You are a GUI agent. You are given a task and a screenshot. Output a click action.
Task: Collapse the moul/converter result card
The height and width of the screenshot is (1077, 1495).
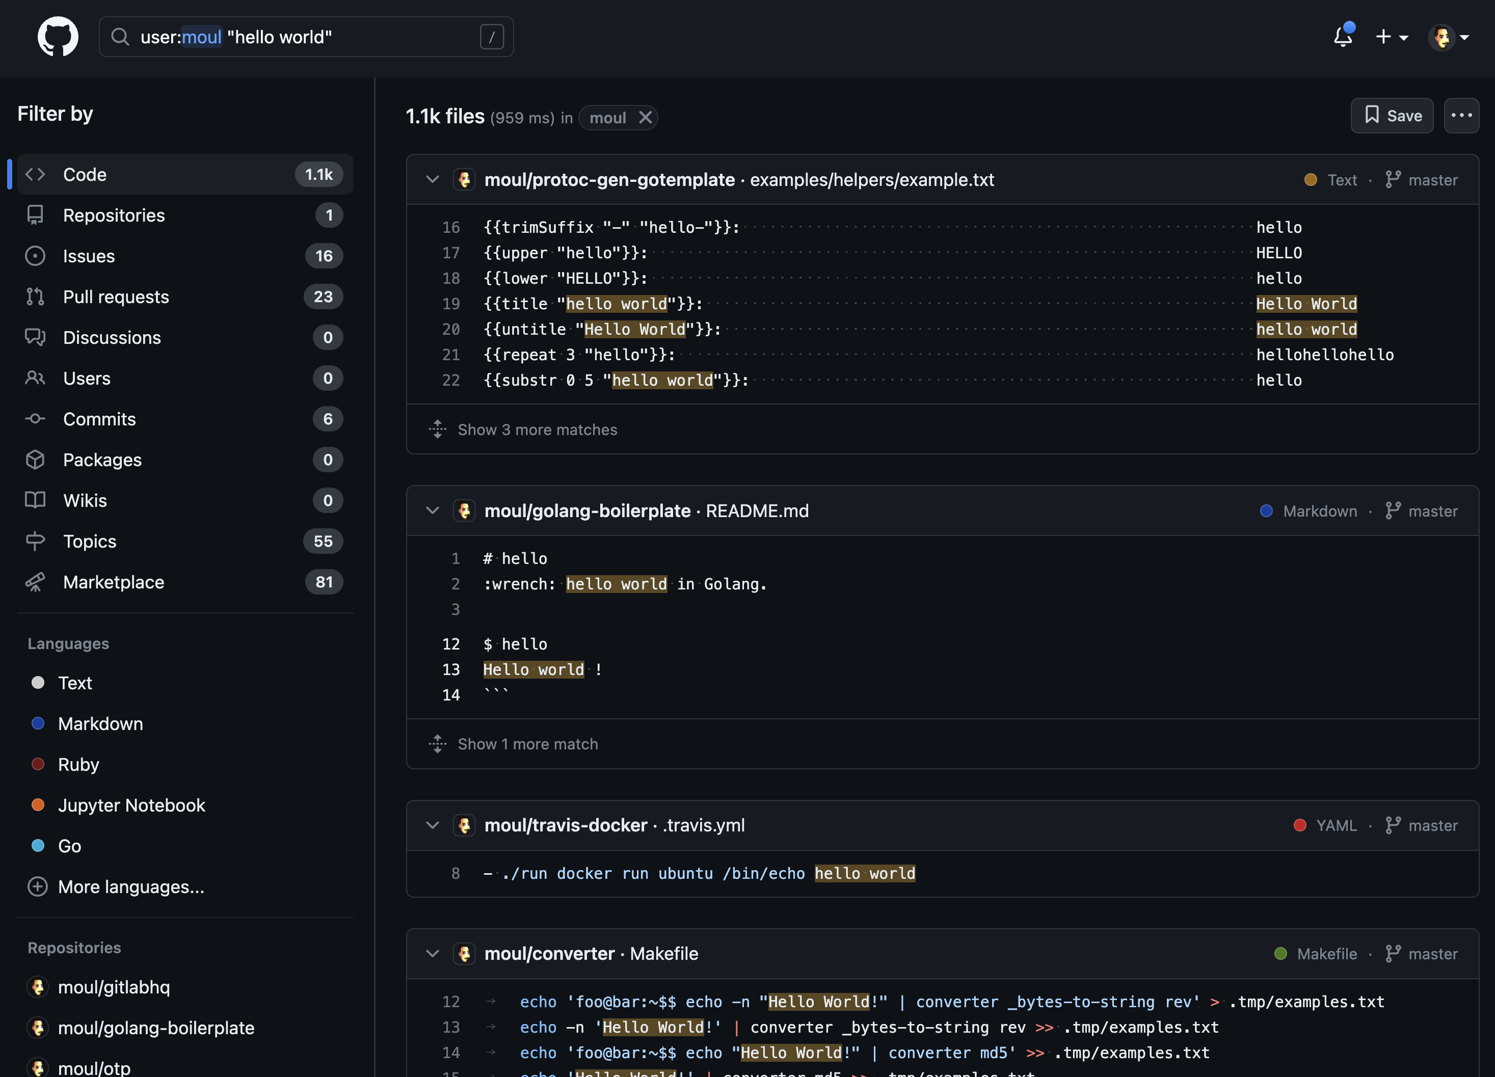(x=433, y=954)
